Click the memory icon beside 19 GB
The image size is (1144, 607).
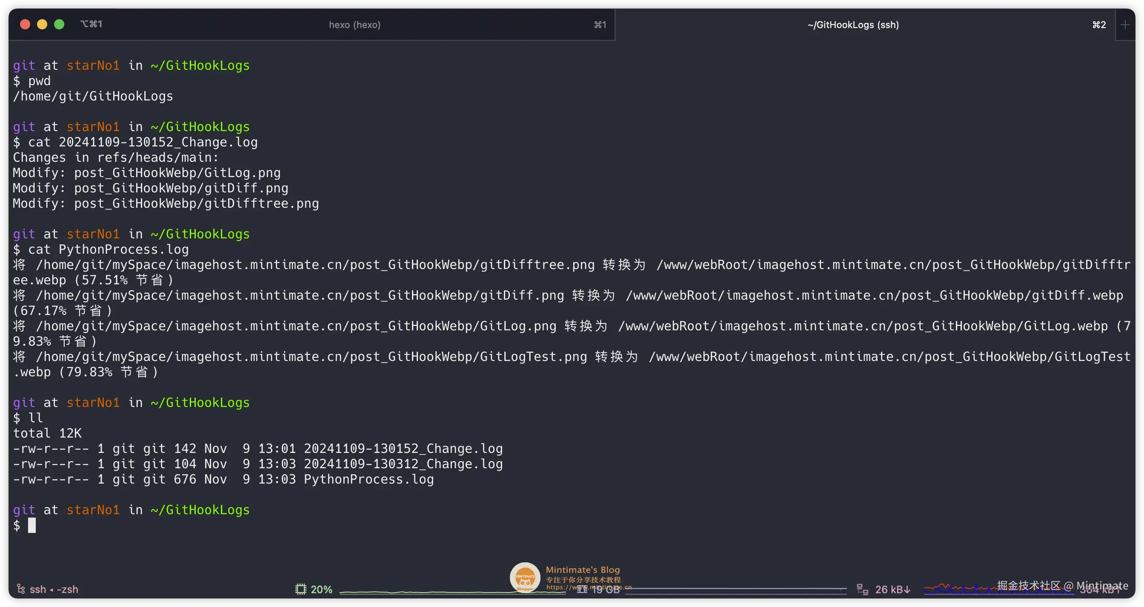click(582, 590)
